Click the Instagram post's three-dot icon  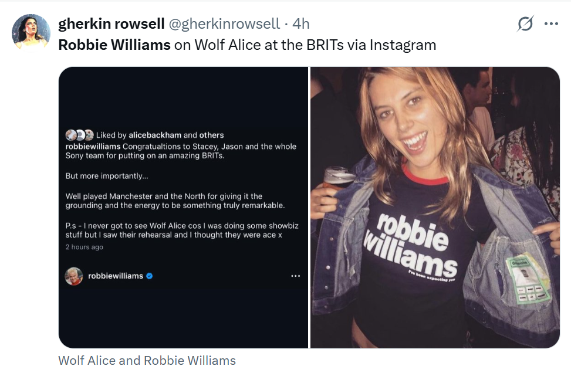[296, 276]
